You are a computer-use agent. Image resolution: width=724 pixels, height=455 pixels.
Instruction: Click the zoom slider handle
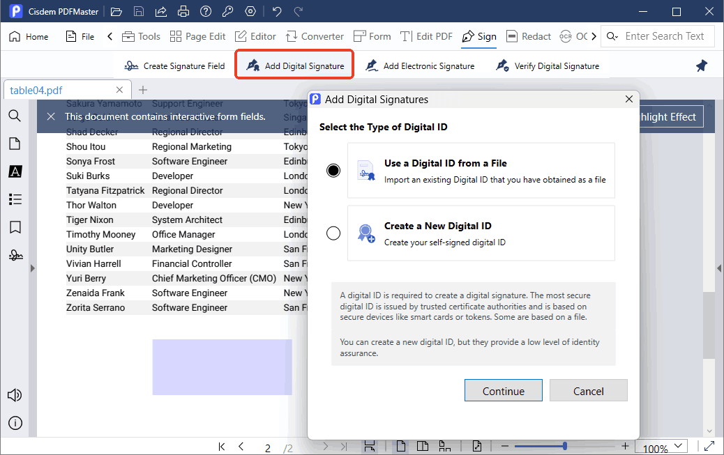[565, 446]
